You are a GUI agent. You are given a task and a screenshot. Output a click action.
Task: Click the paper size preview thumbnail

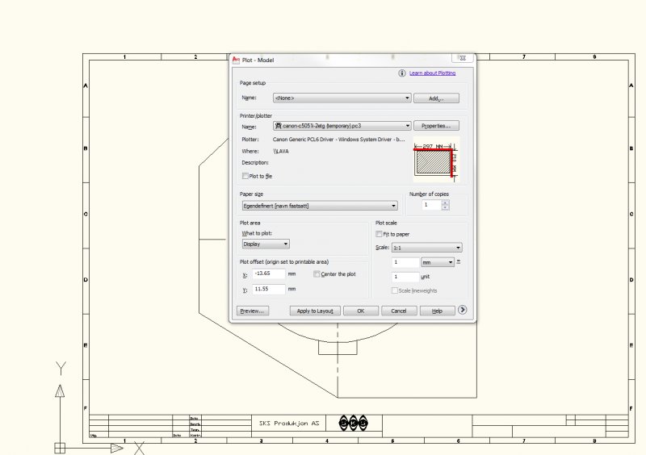[x=436, y=160]
